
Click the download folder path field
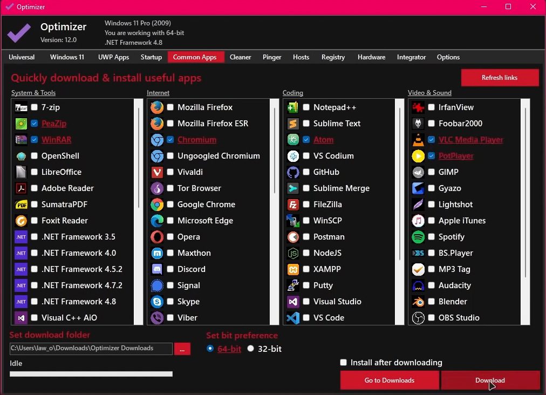pyautogui.click(x=91, y=349)
